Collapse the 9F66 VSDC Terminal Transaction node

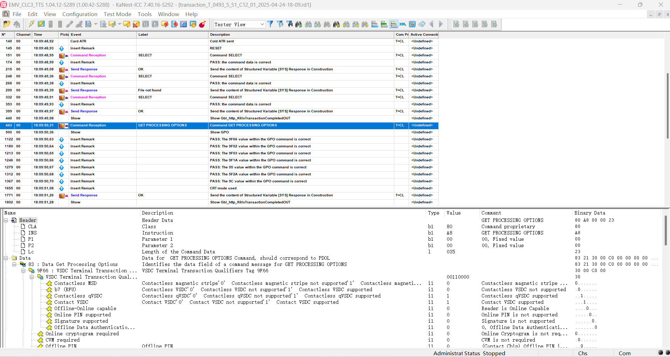(x=23, y=271)
